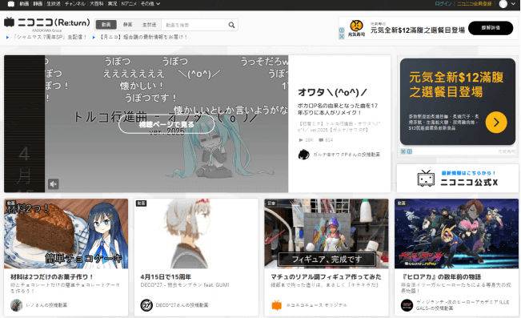Select the 生放送 search category tab
Viewport: 521px width, 318px height.
(149, 25)
